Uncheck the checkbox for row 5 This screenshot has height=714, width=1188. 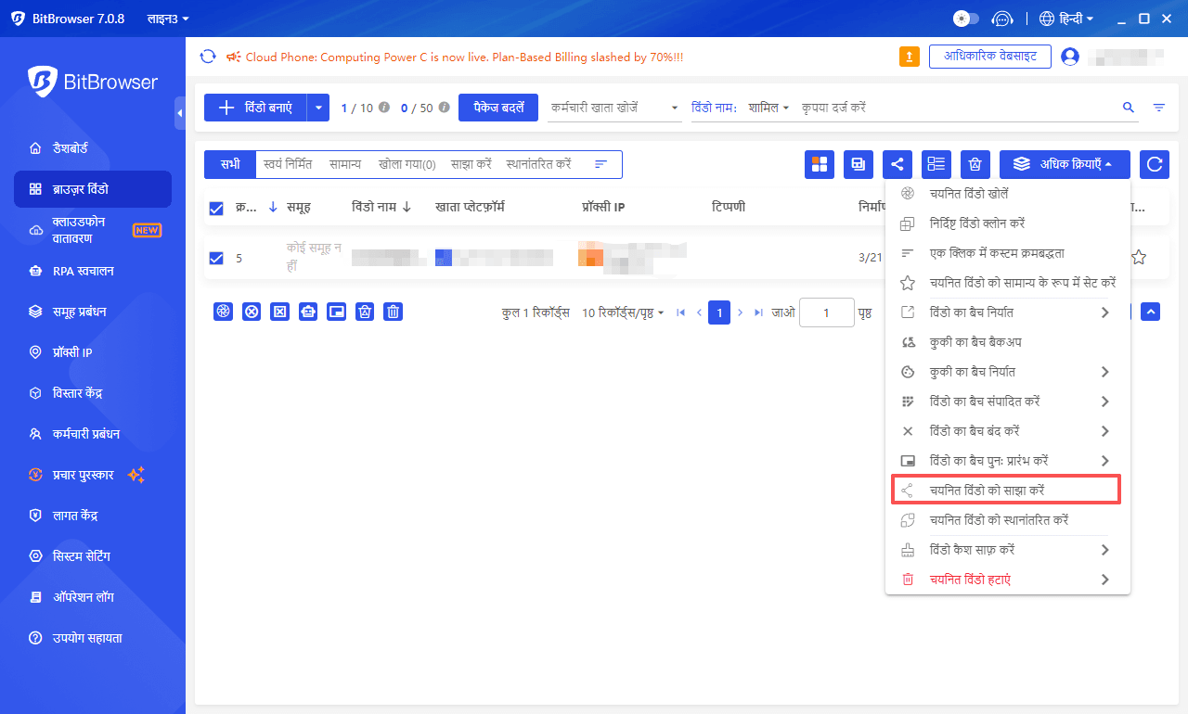point(216,258)
